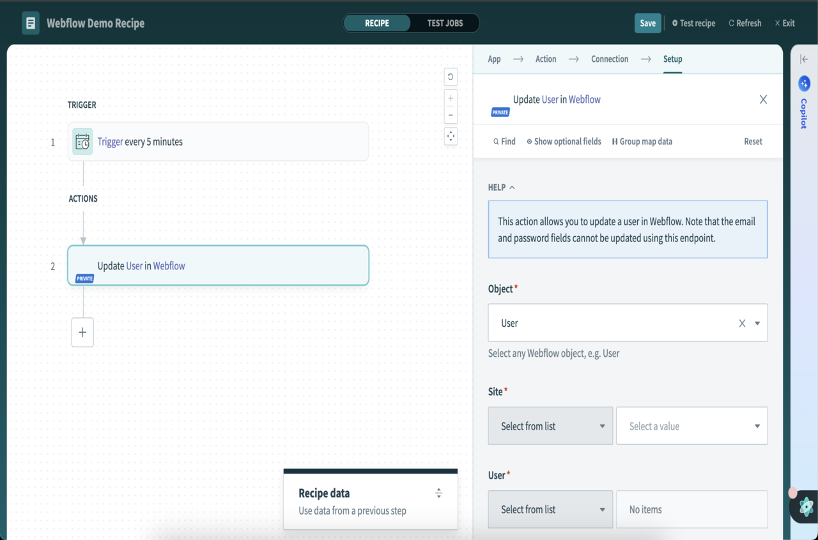Open the App step in breadcrumb
This screenshot has width=818, height=540.
click(x=494, y=59)
